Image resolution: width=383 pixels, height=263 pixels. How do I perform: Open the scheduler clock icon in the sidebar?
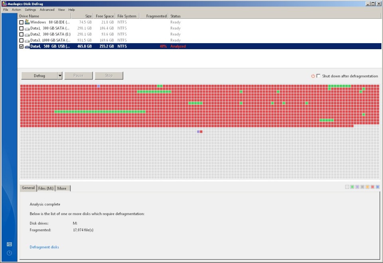pos(9,253)
